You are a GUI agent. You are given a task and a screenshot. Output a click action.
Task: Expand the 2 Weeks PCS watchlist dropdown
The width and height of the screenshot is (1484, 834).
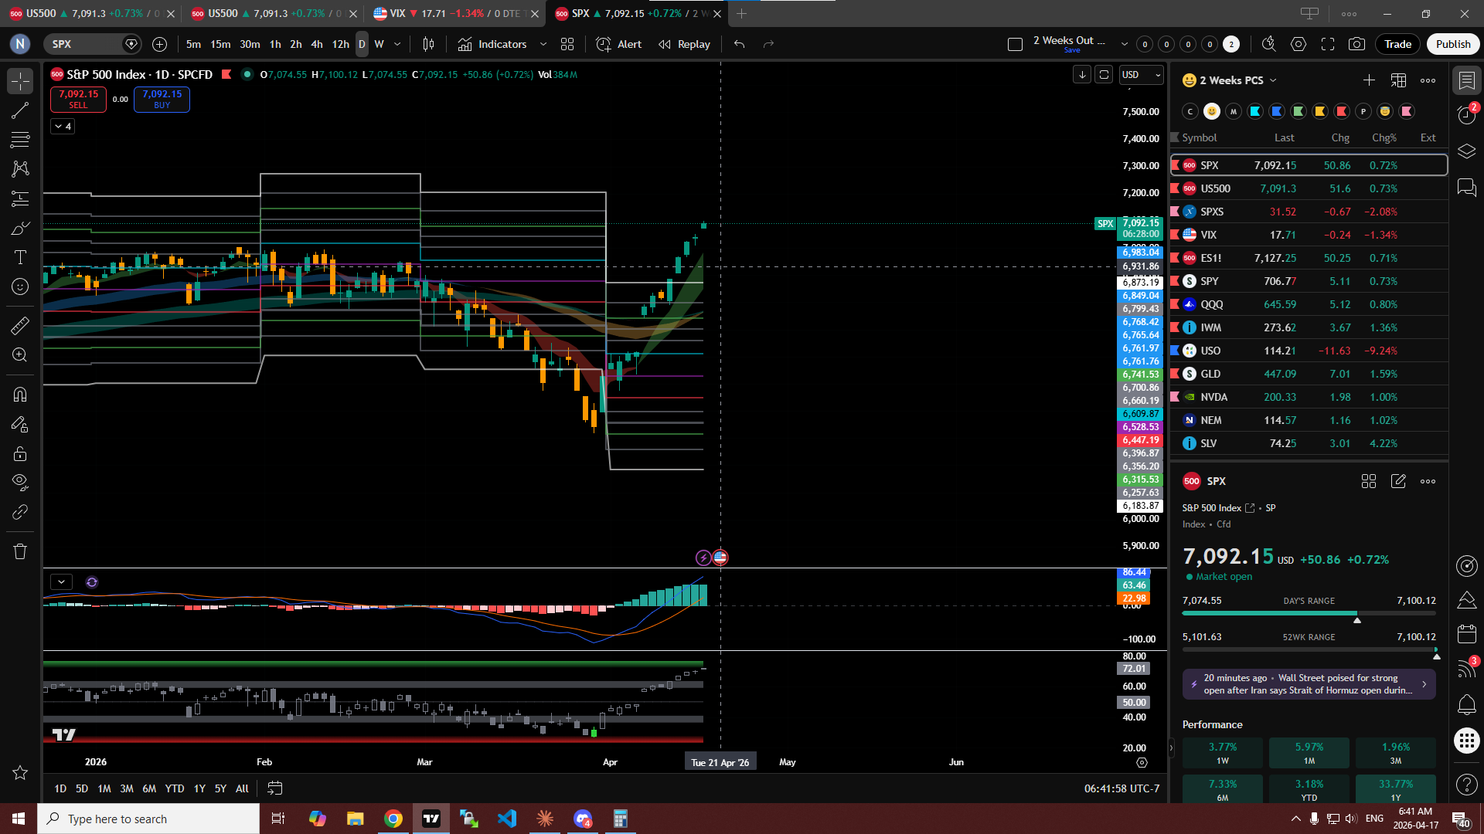(x=1273, y=80)
